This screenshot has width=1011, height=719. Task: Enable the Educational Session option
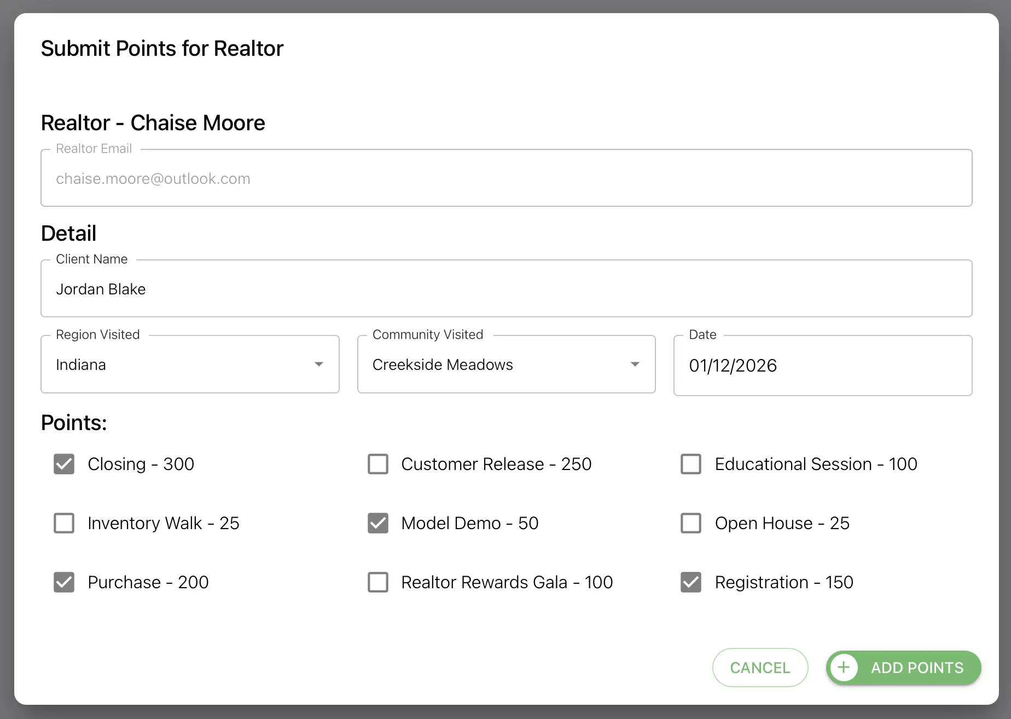tap(691, 464)
